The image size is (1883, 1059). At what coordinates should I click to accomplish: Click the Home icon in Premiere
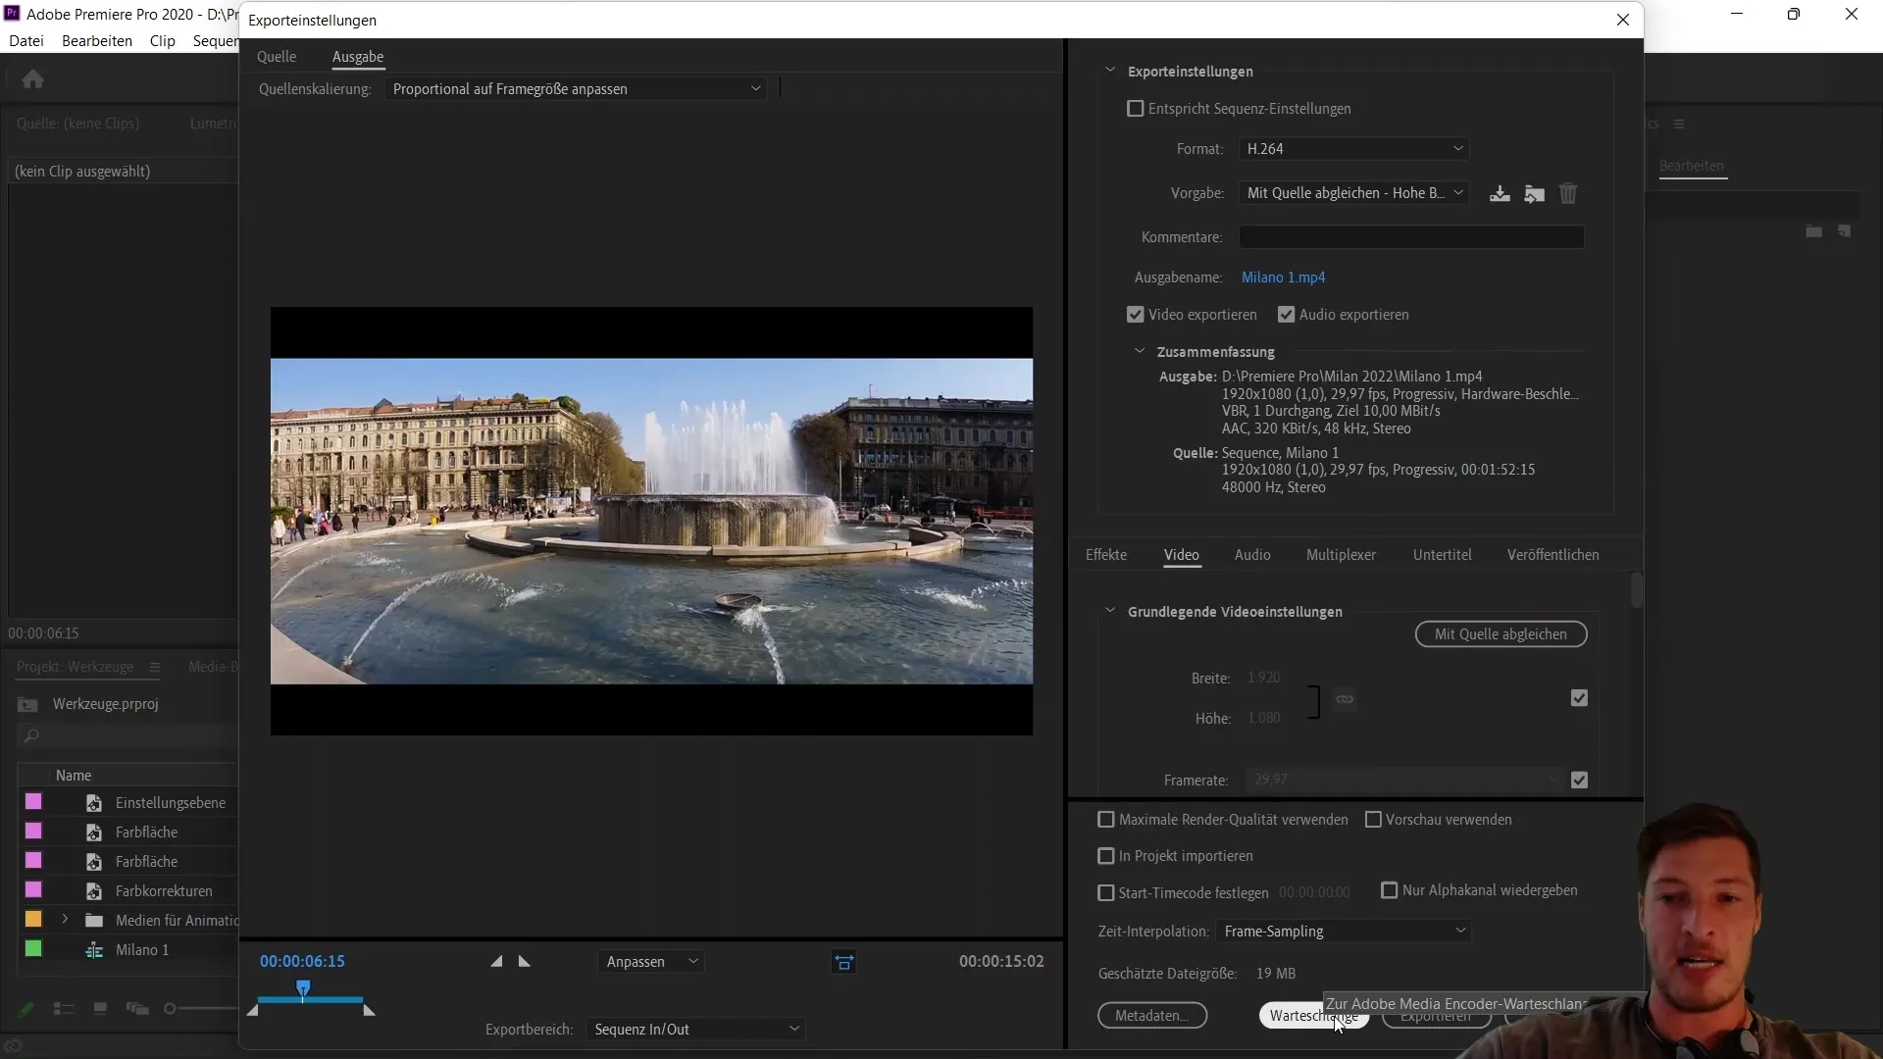coord(32,78)
